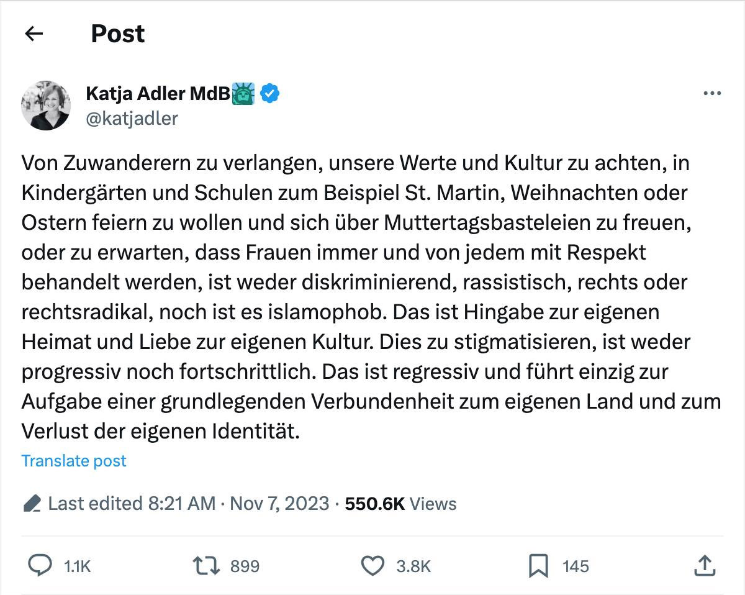Click the 3.8K likes count
745x595 pixels.
tap(413, 566)
